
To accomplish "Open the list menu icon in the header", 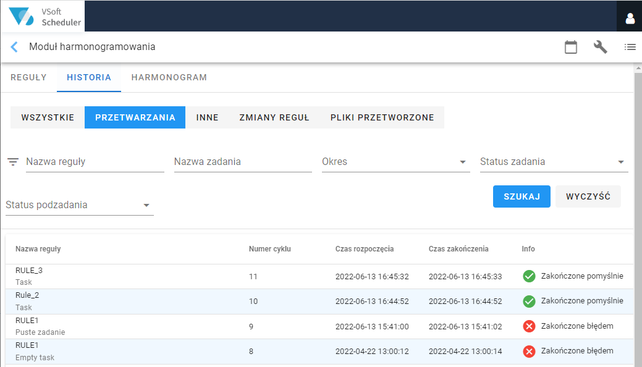I will pyautogui.click(x=630, y=47).
